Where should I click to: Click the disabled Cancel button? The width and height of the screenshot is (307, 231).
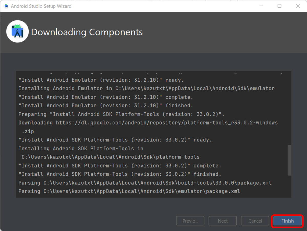[255, 221]
